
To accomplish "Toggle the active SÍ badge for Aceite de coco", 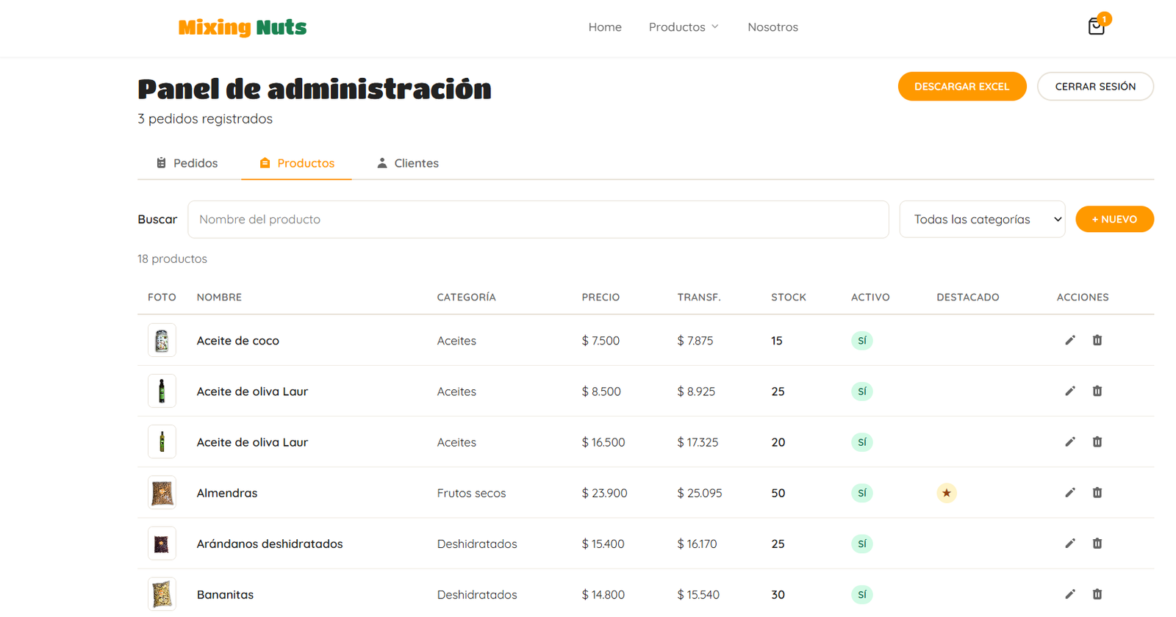I will (862, 341).
